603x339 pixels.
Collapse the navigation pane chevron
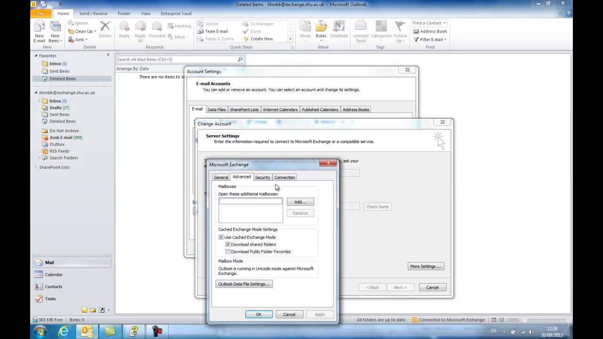(x=108, y=55)
